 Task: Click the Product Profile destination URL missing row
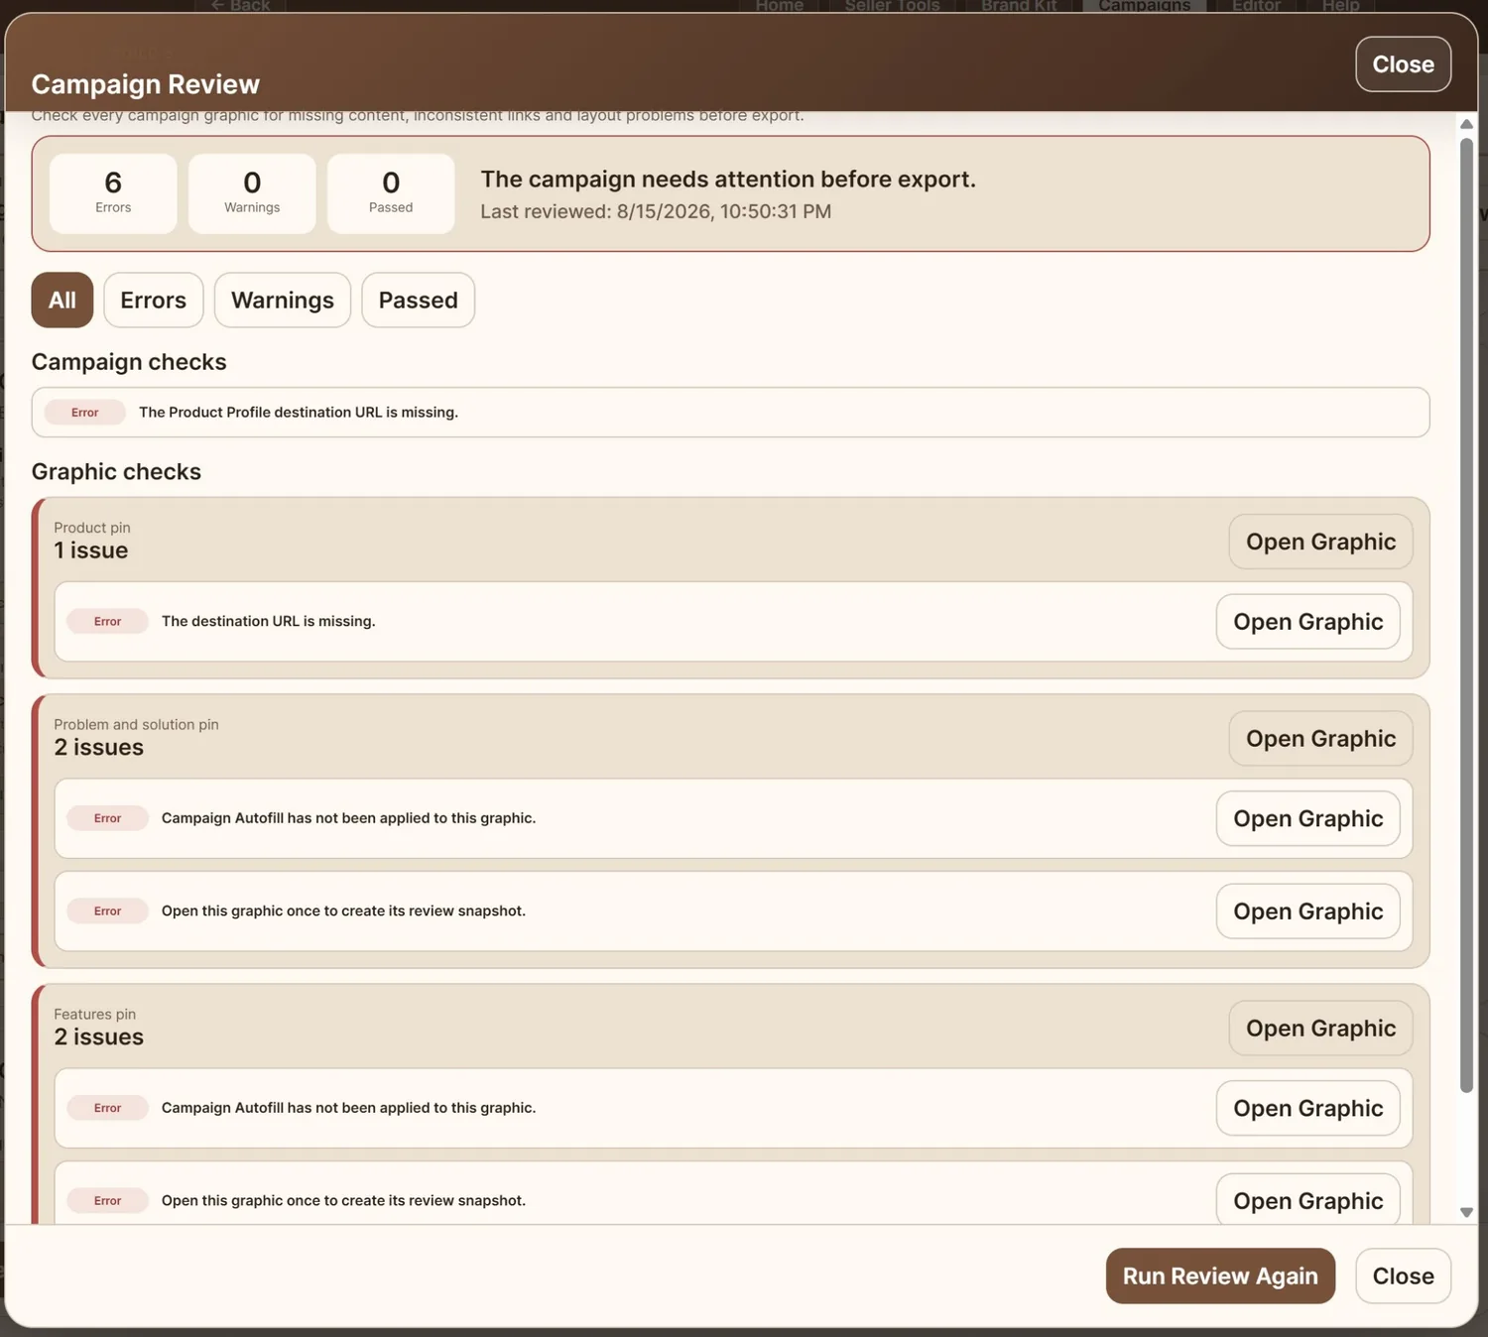(730, 413)
